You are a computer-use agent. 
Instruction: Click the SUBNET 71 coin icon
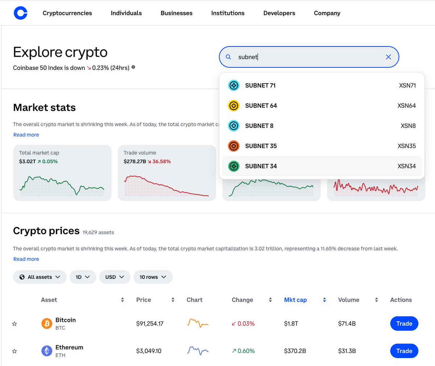[x=234, y=85]
